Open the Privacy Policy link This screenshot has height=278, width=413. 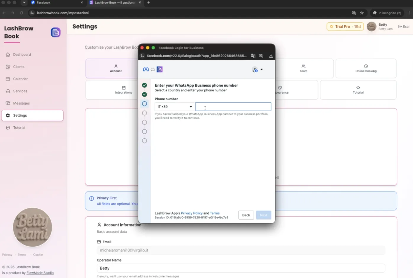pos(192,213)
